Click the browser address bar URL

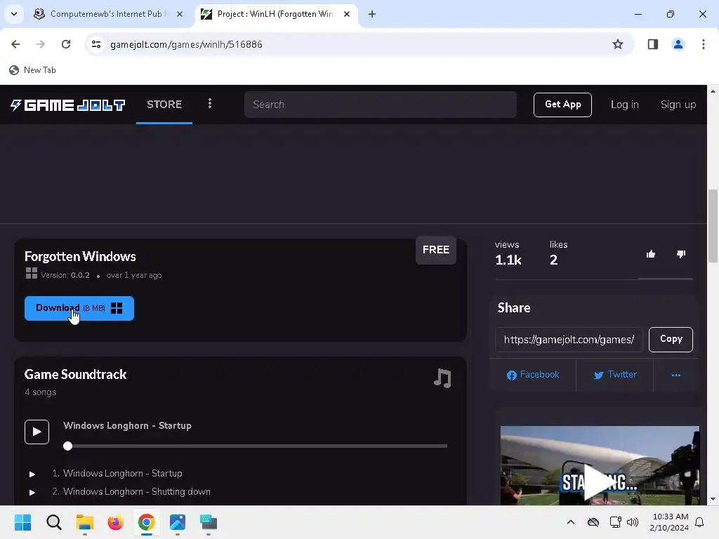click(186, 44)
